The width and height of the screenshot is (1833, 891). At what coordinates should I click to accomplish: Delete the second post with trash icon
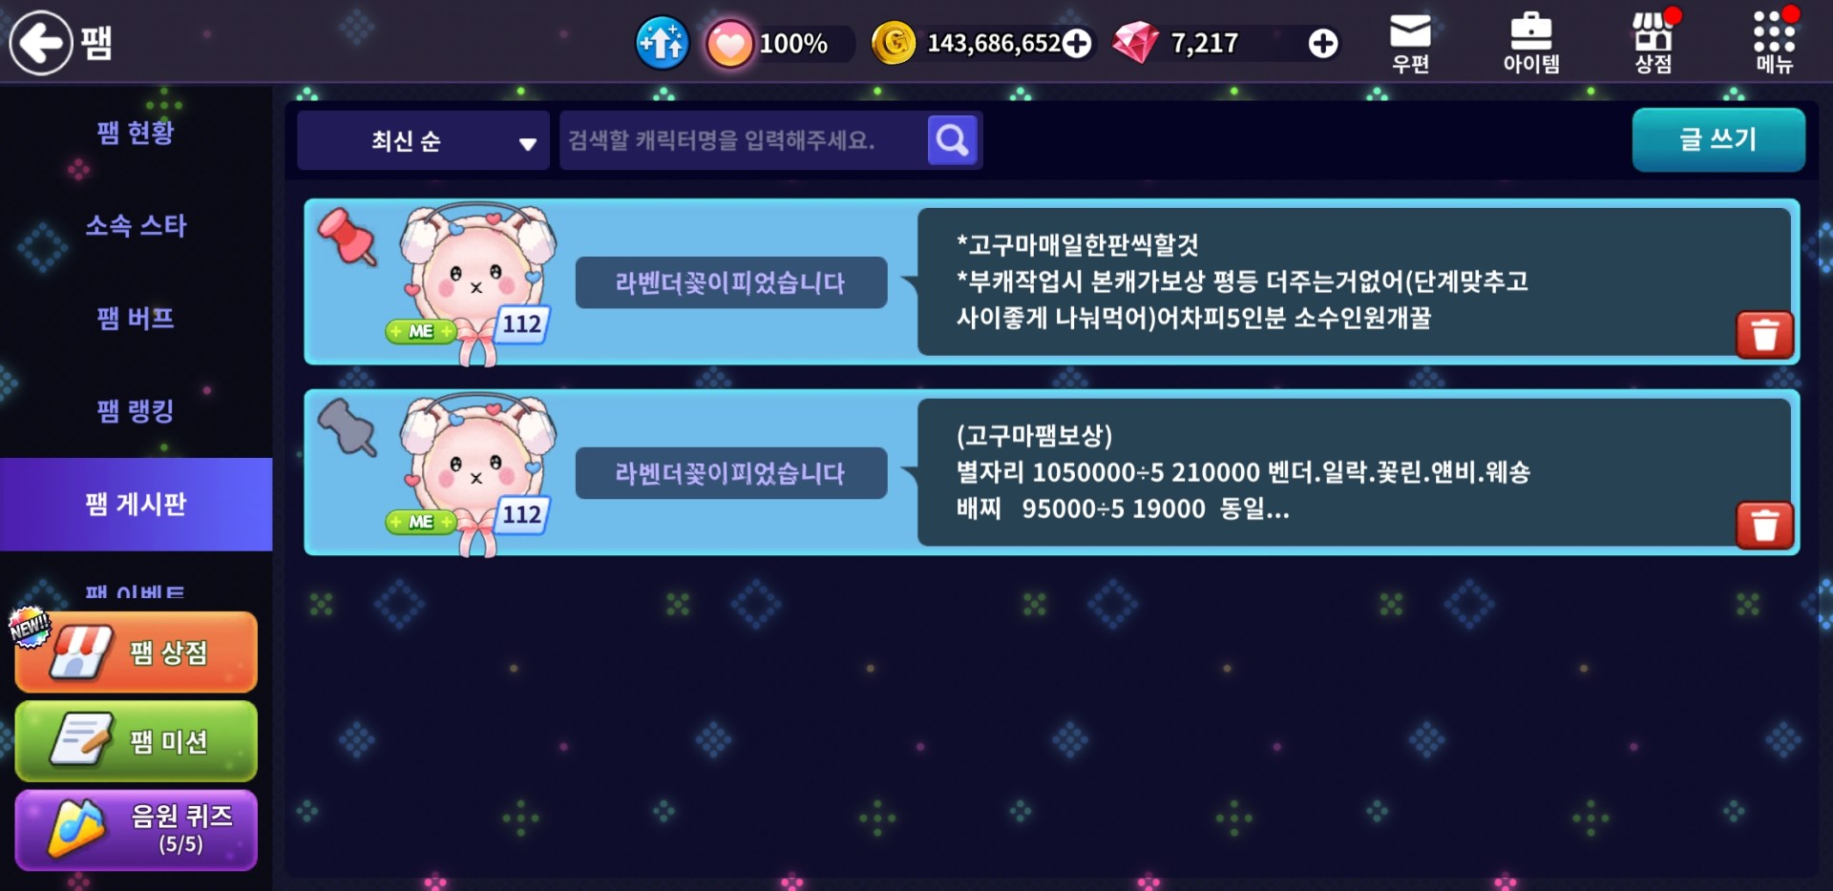click(1764, 526)
